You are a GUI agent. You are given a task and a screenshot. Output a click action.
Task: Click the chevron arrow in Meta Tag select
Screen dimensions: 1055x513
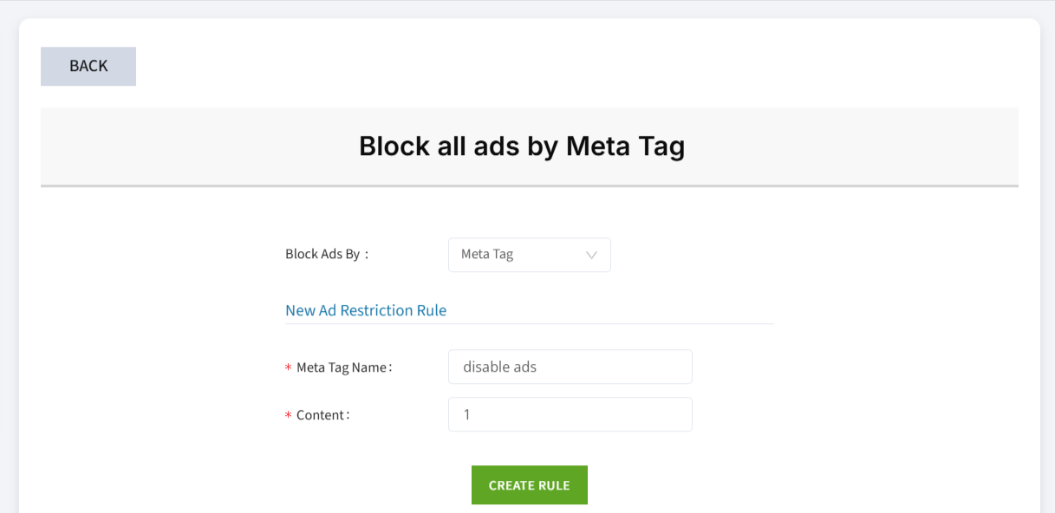(592, 256)
